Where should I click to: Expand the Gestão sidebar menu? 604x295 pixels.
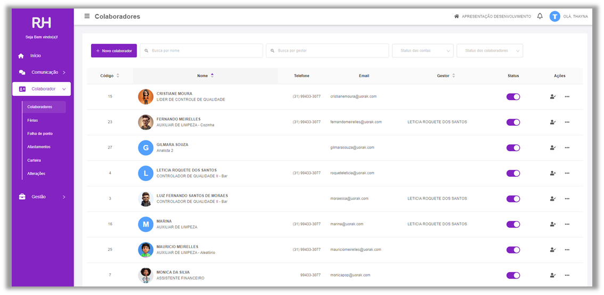(43, 197)
